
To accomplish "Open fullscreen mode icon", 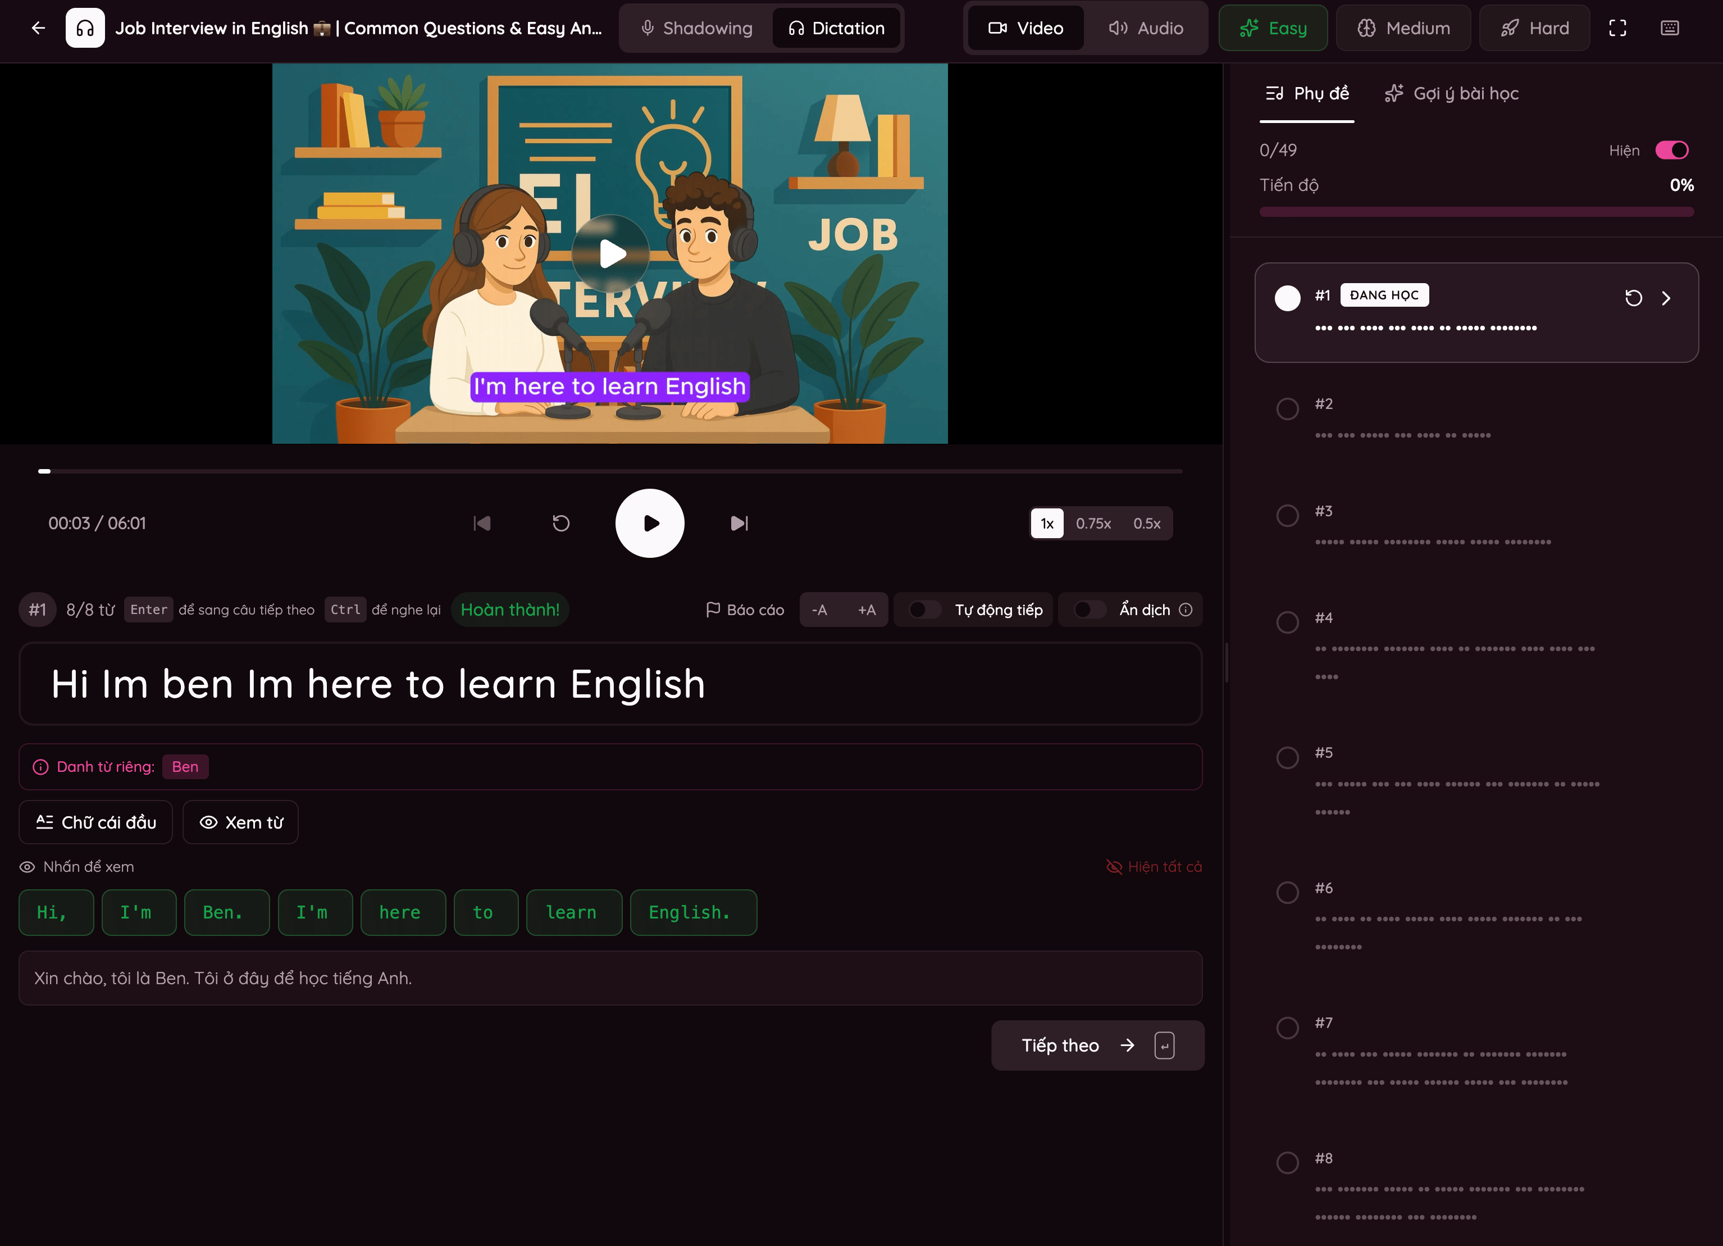I will tap(1618, 28).
